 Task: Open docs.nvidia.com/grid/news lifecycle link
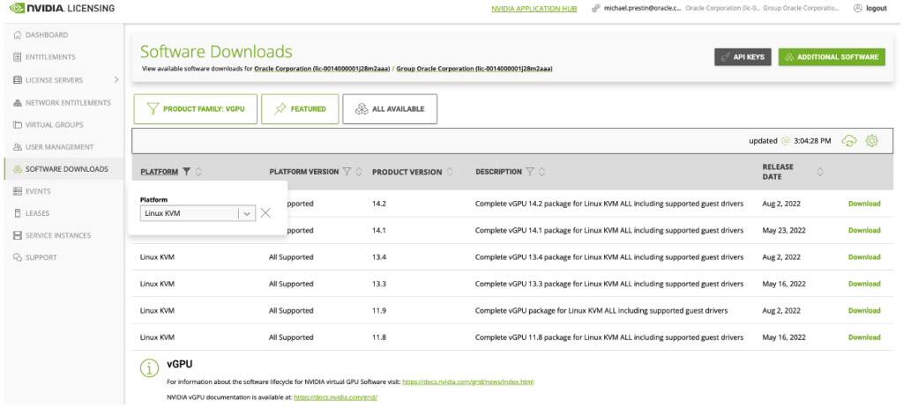coord(467,382)
